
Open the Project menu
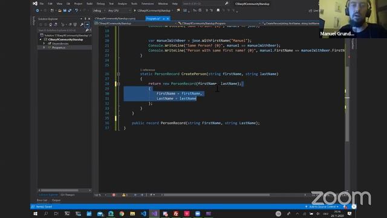78,4
